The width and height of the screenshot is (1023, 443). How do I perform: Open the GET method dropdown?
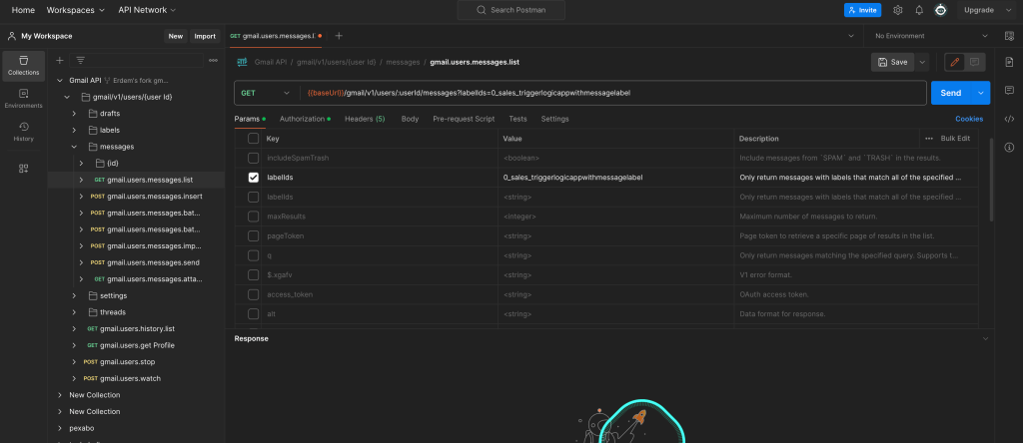pyautogui.click(x=266, y=93)
